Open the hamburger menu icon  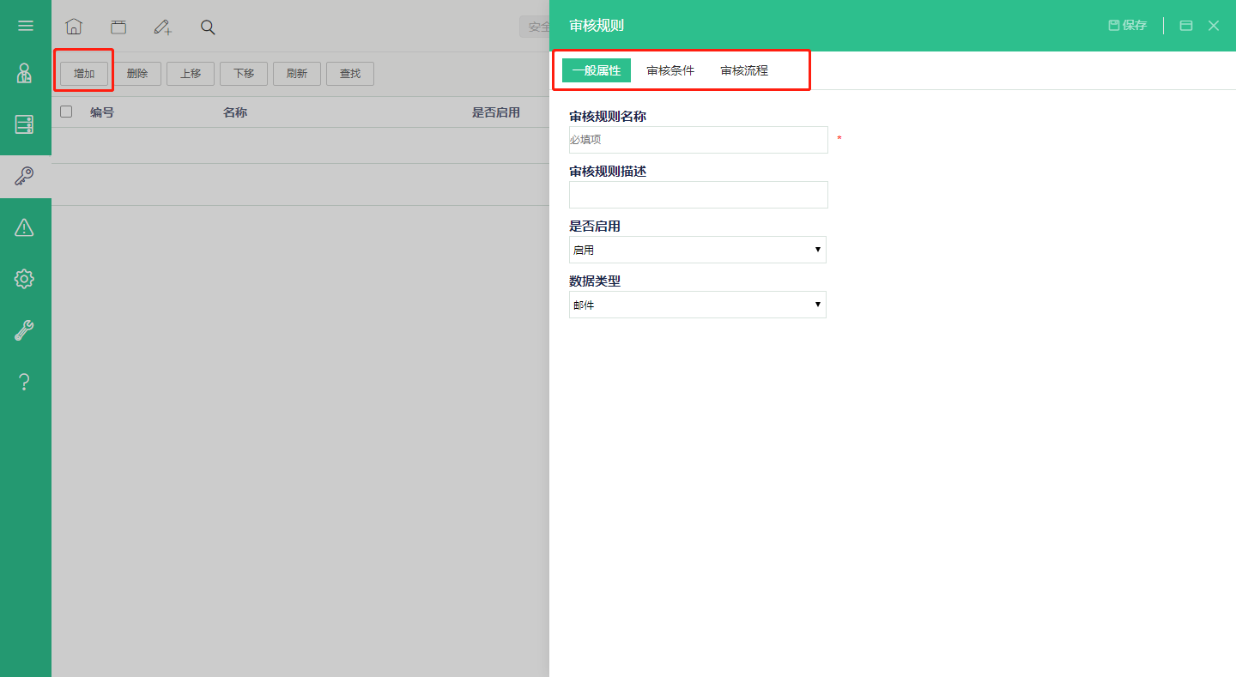pos(26,26)
